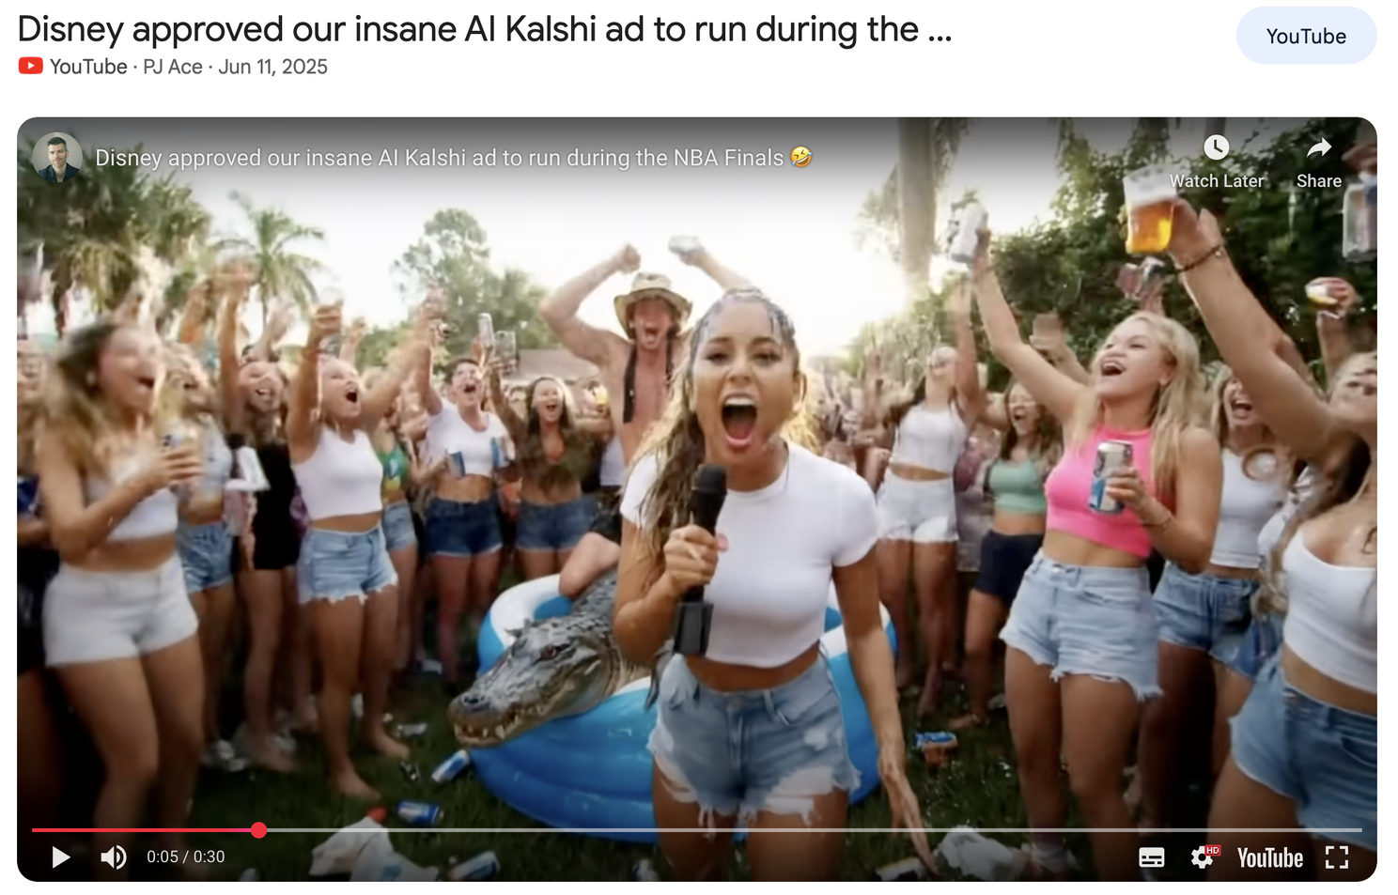Open the video settings gear icon
The height and width of the screenshot is (895, 1398).
(x=1204, y=856)
